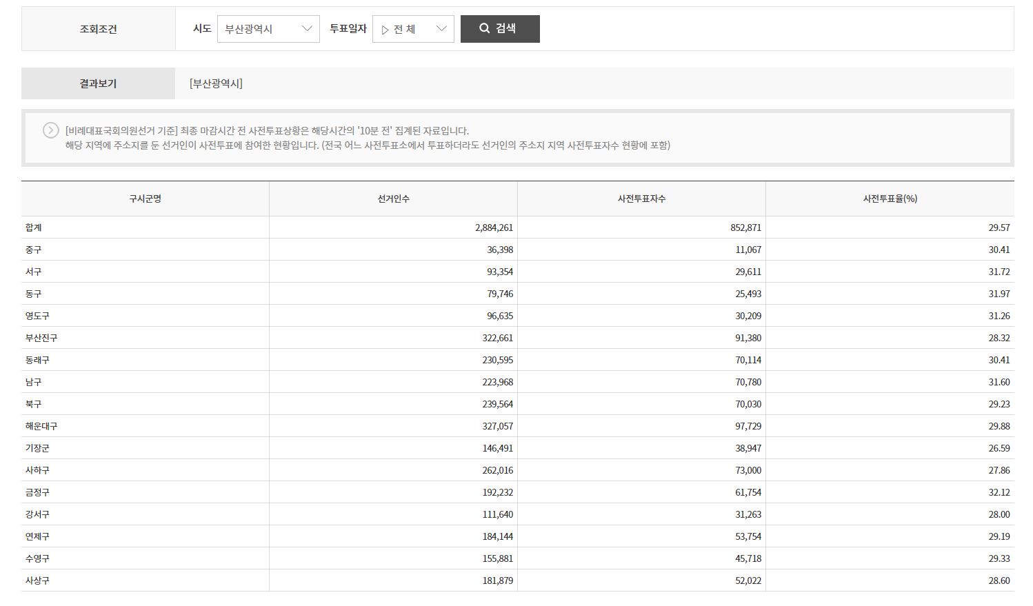
Task: Click the 사전투표자수 column heading
Action: click(x=641, y=199)
